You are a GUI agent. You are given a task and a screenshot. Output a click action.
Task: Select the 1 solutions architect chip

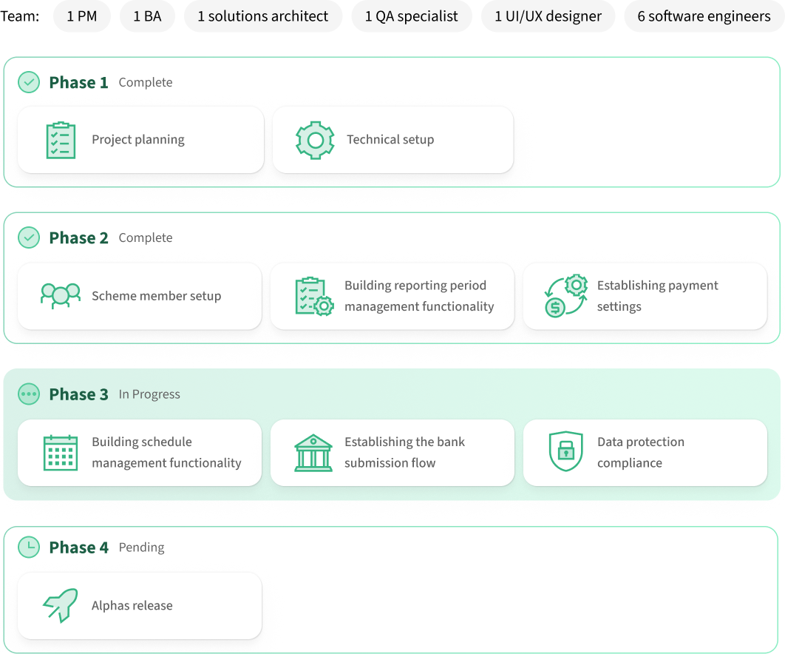[x=263, y=16]
